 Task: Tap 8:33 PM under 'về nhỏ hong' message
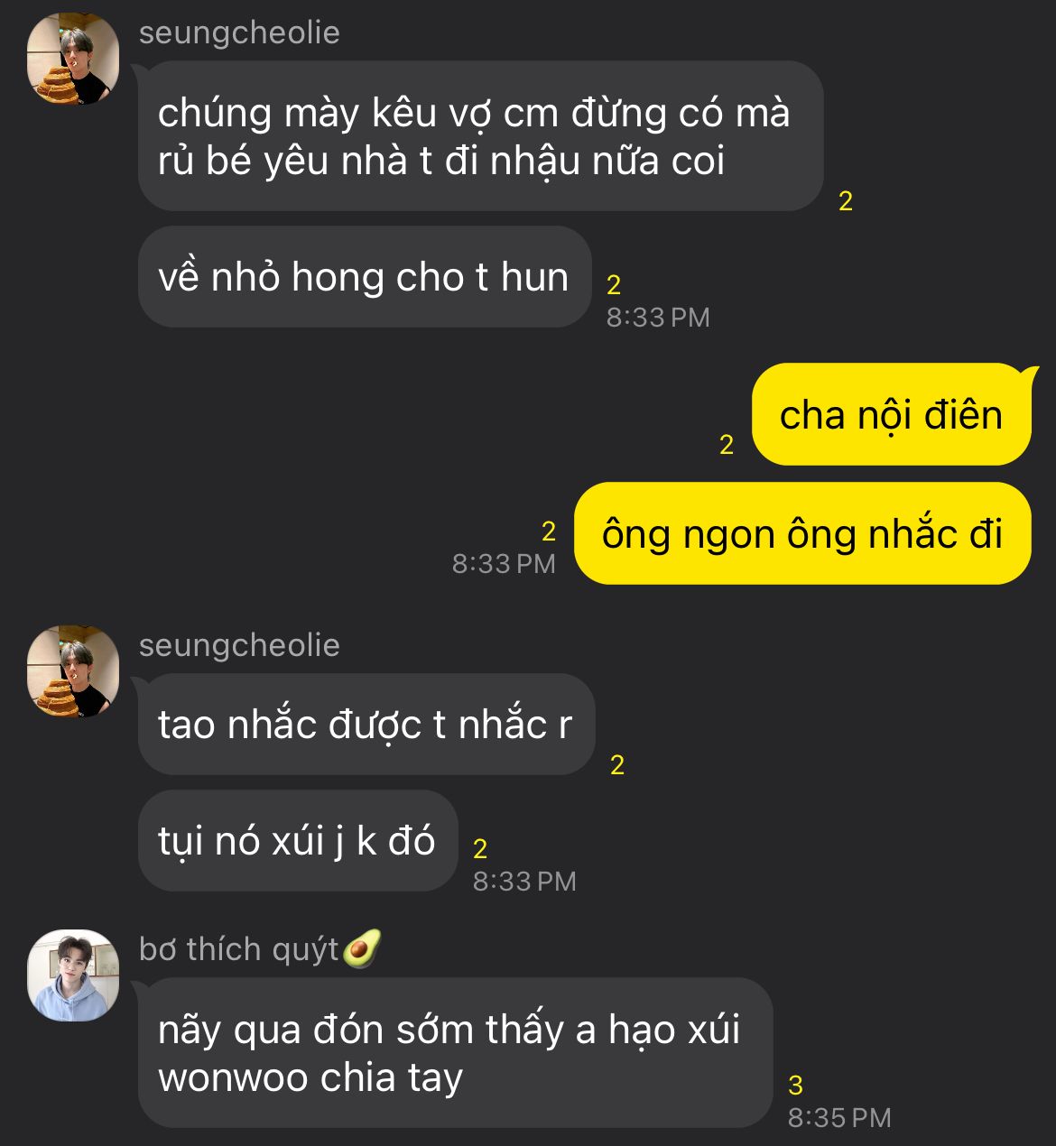coord(658,318)
